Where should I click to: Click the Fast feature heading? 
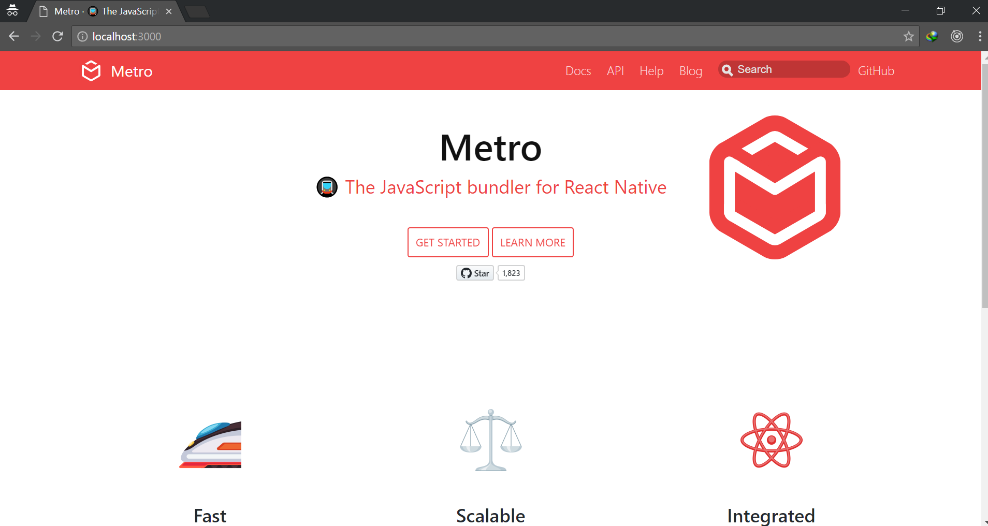tap(210, 516)
